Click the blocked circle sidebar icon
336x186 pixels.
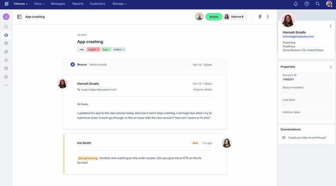6,77
